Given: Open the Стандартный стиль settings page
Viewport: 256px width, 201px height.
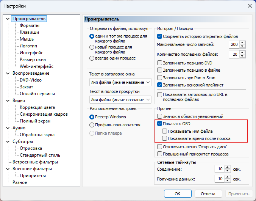Looking at the screenshot, I should (x=40, y=155).
